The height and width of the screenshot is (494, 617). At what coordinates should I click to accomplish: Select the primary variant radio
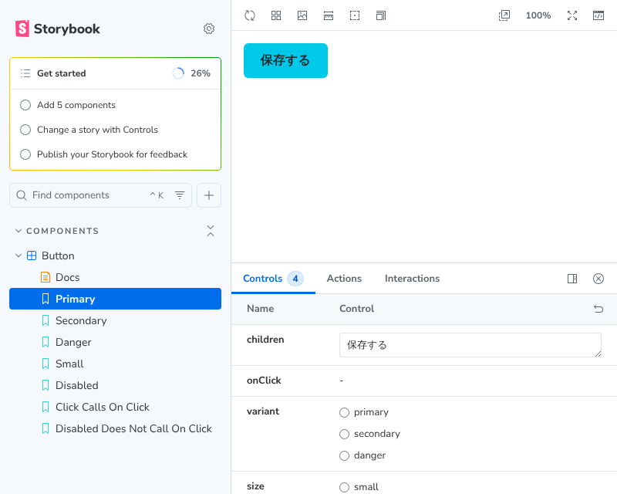344,412
